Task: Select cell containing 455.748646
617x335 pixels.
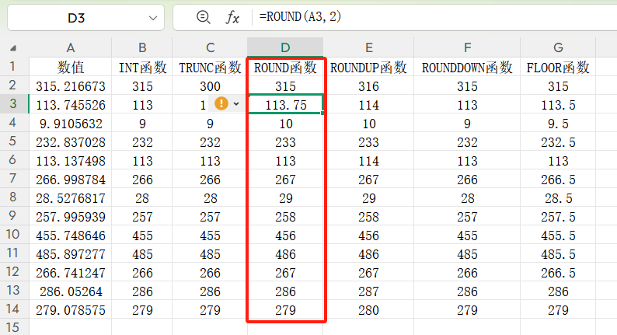Action: 71,235
